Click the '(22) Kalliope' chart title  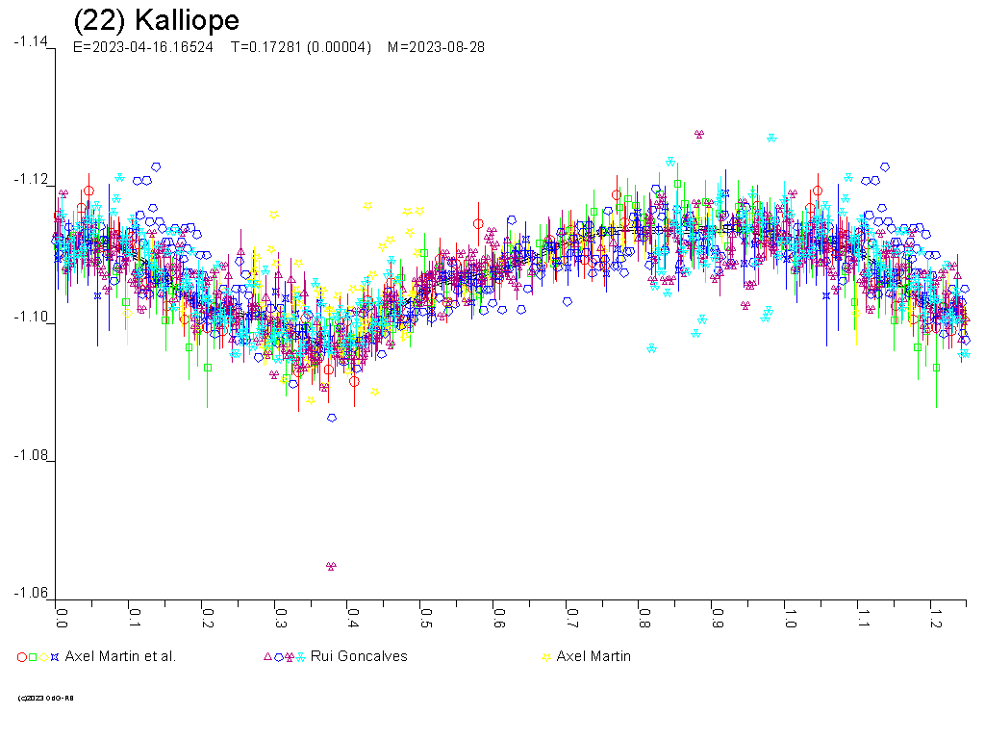tap(156, 20)
